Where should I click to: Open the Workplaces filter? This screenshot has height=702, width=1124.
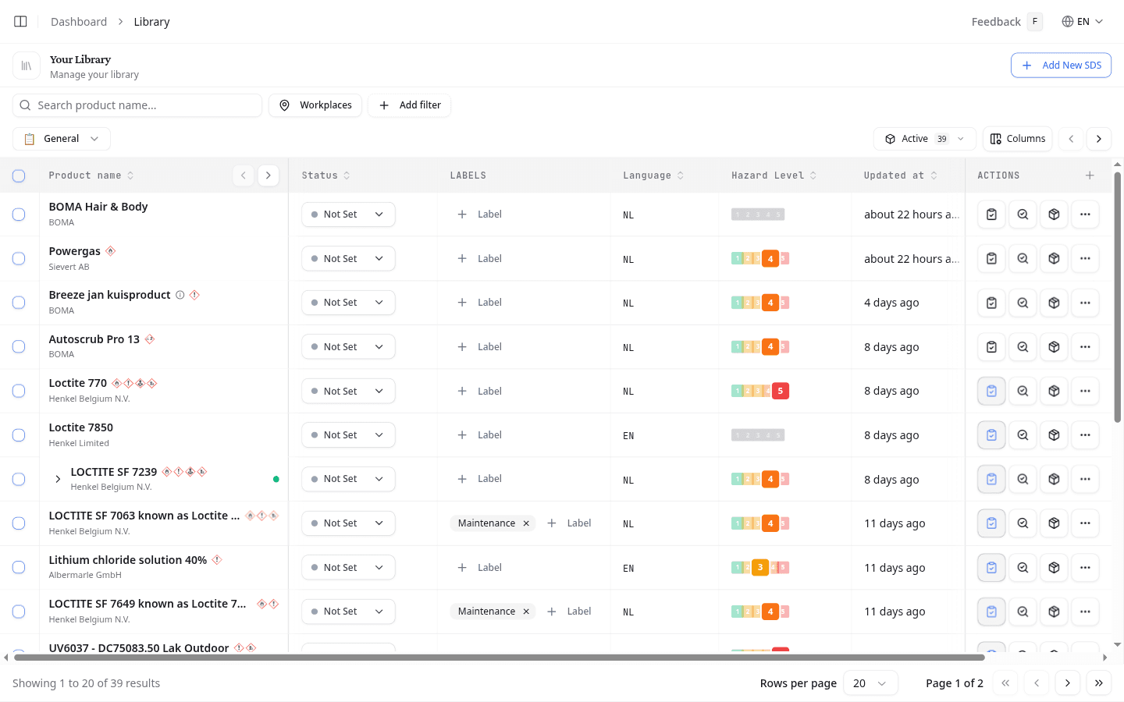[315, 105]
